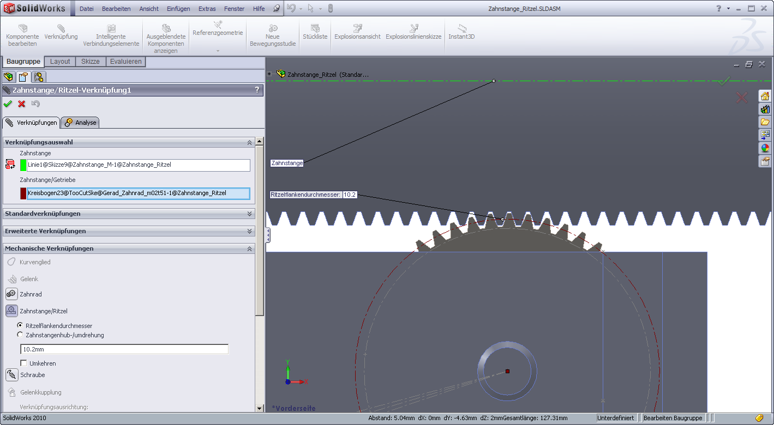The width and height of the screenshot is (774, 425).
Task: Accept the mate via the viewport green checkmark
Action: click(724, 81)
